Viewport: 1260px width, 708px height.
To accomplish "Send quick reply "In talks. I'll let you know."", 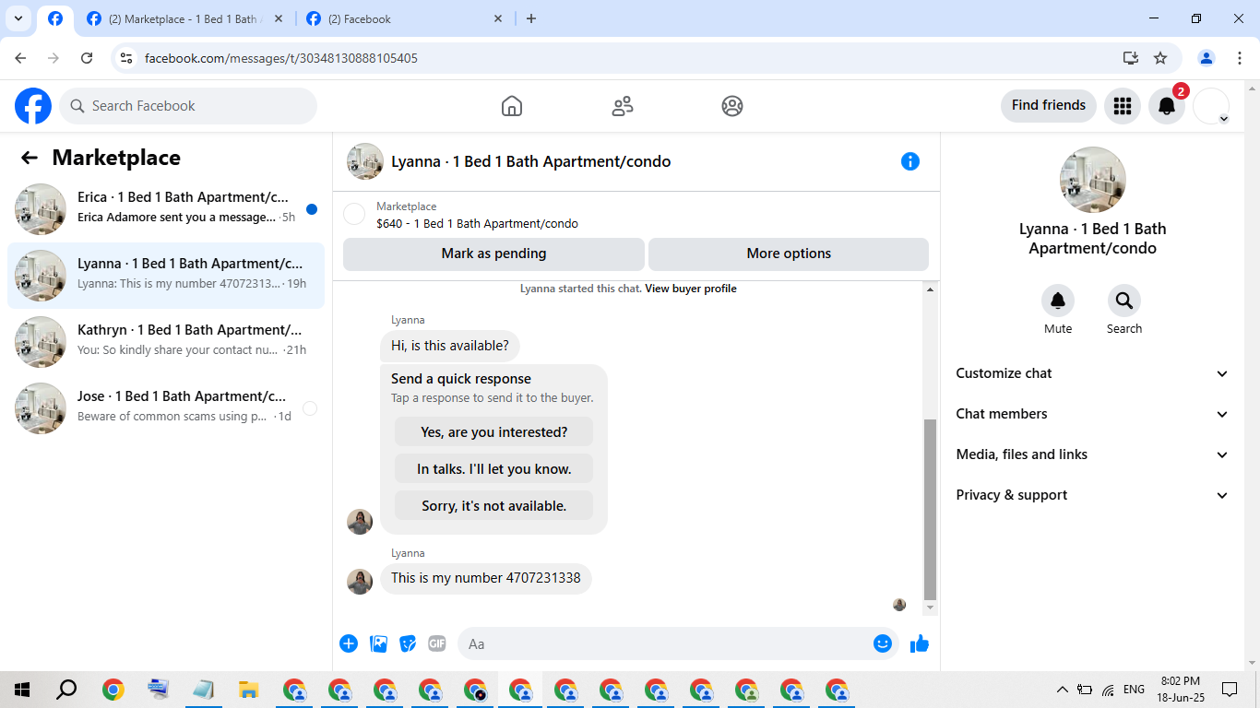I will point(493,469).
